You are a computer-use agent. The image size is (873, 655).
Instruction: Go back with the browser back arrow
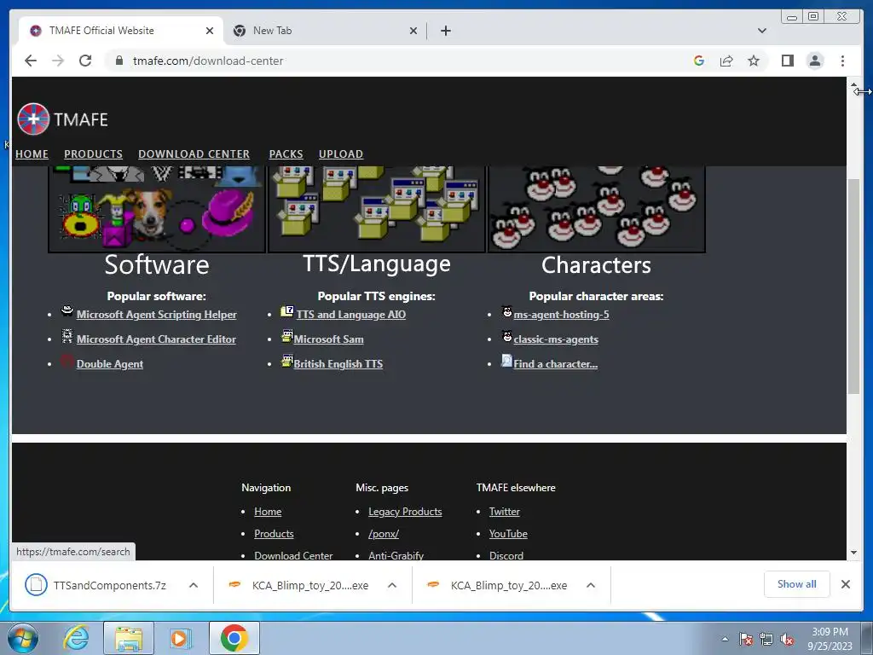31,61
